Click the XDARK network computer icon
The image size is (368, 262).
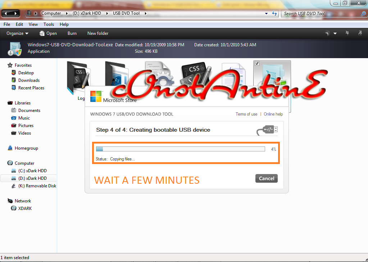14,208
